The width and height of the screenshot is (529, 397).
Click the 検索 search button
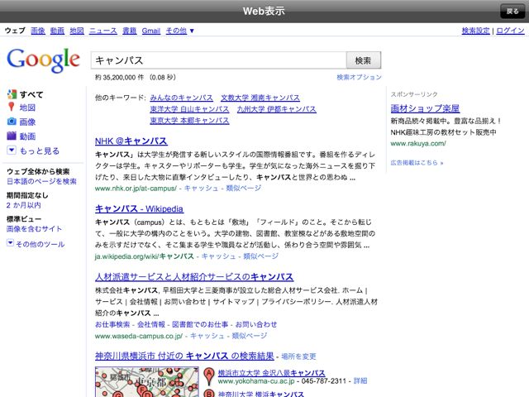pyautogui.click(x=364, y=60)
